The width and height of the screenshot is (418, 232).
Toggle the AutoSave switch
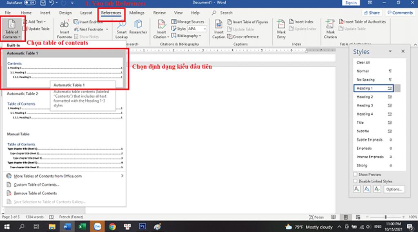tap(30, 3)
